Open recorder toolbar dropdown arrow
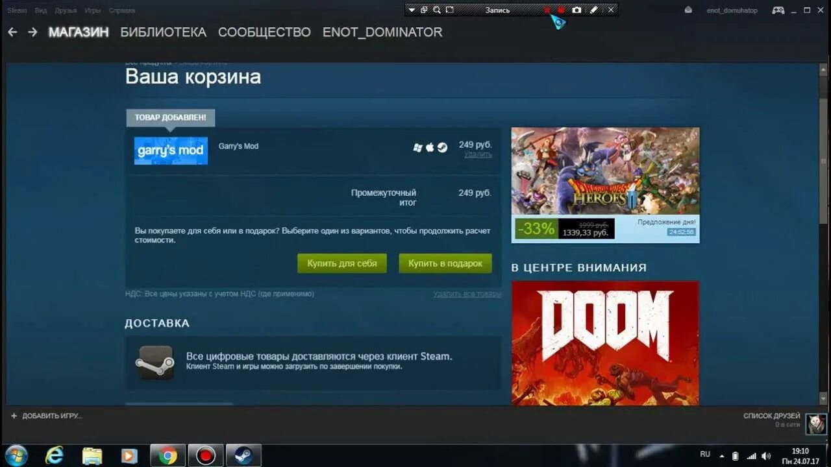This screenshot has width=831, height=467. [x=412, y=10]
